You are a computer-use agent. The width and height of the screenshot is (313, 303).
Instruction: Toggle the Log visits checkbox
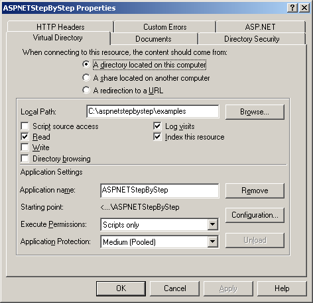(157, 126)
